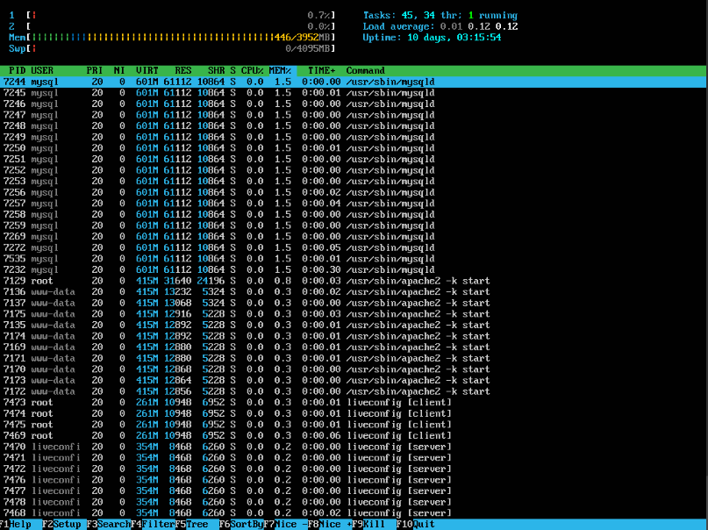Sort by the USER column header
The image size is (708, 530).
pyautogui.click(x=42, y=70)
